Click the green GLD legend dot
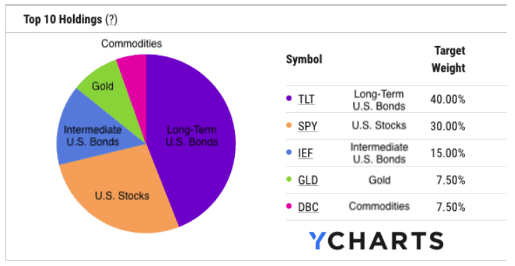 coord(289,179)
